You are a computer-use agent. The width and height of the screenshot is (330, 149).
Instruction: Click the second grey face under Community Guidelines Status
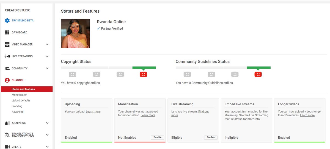tap(211, 74)
